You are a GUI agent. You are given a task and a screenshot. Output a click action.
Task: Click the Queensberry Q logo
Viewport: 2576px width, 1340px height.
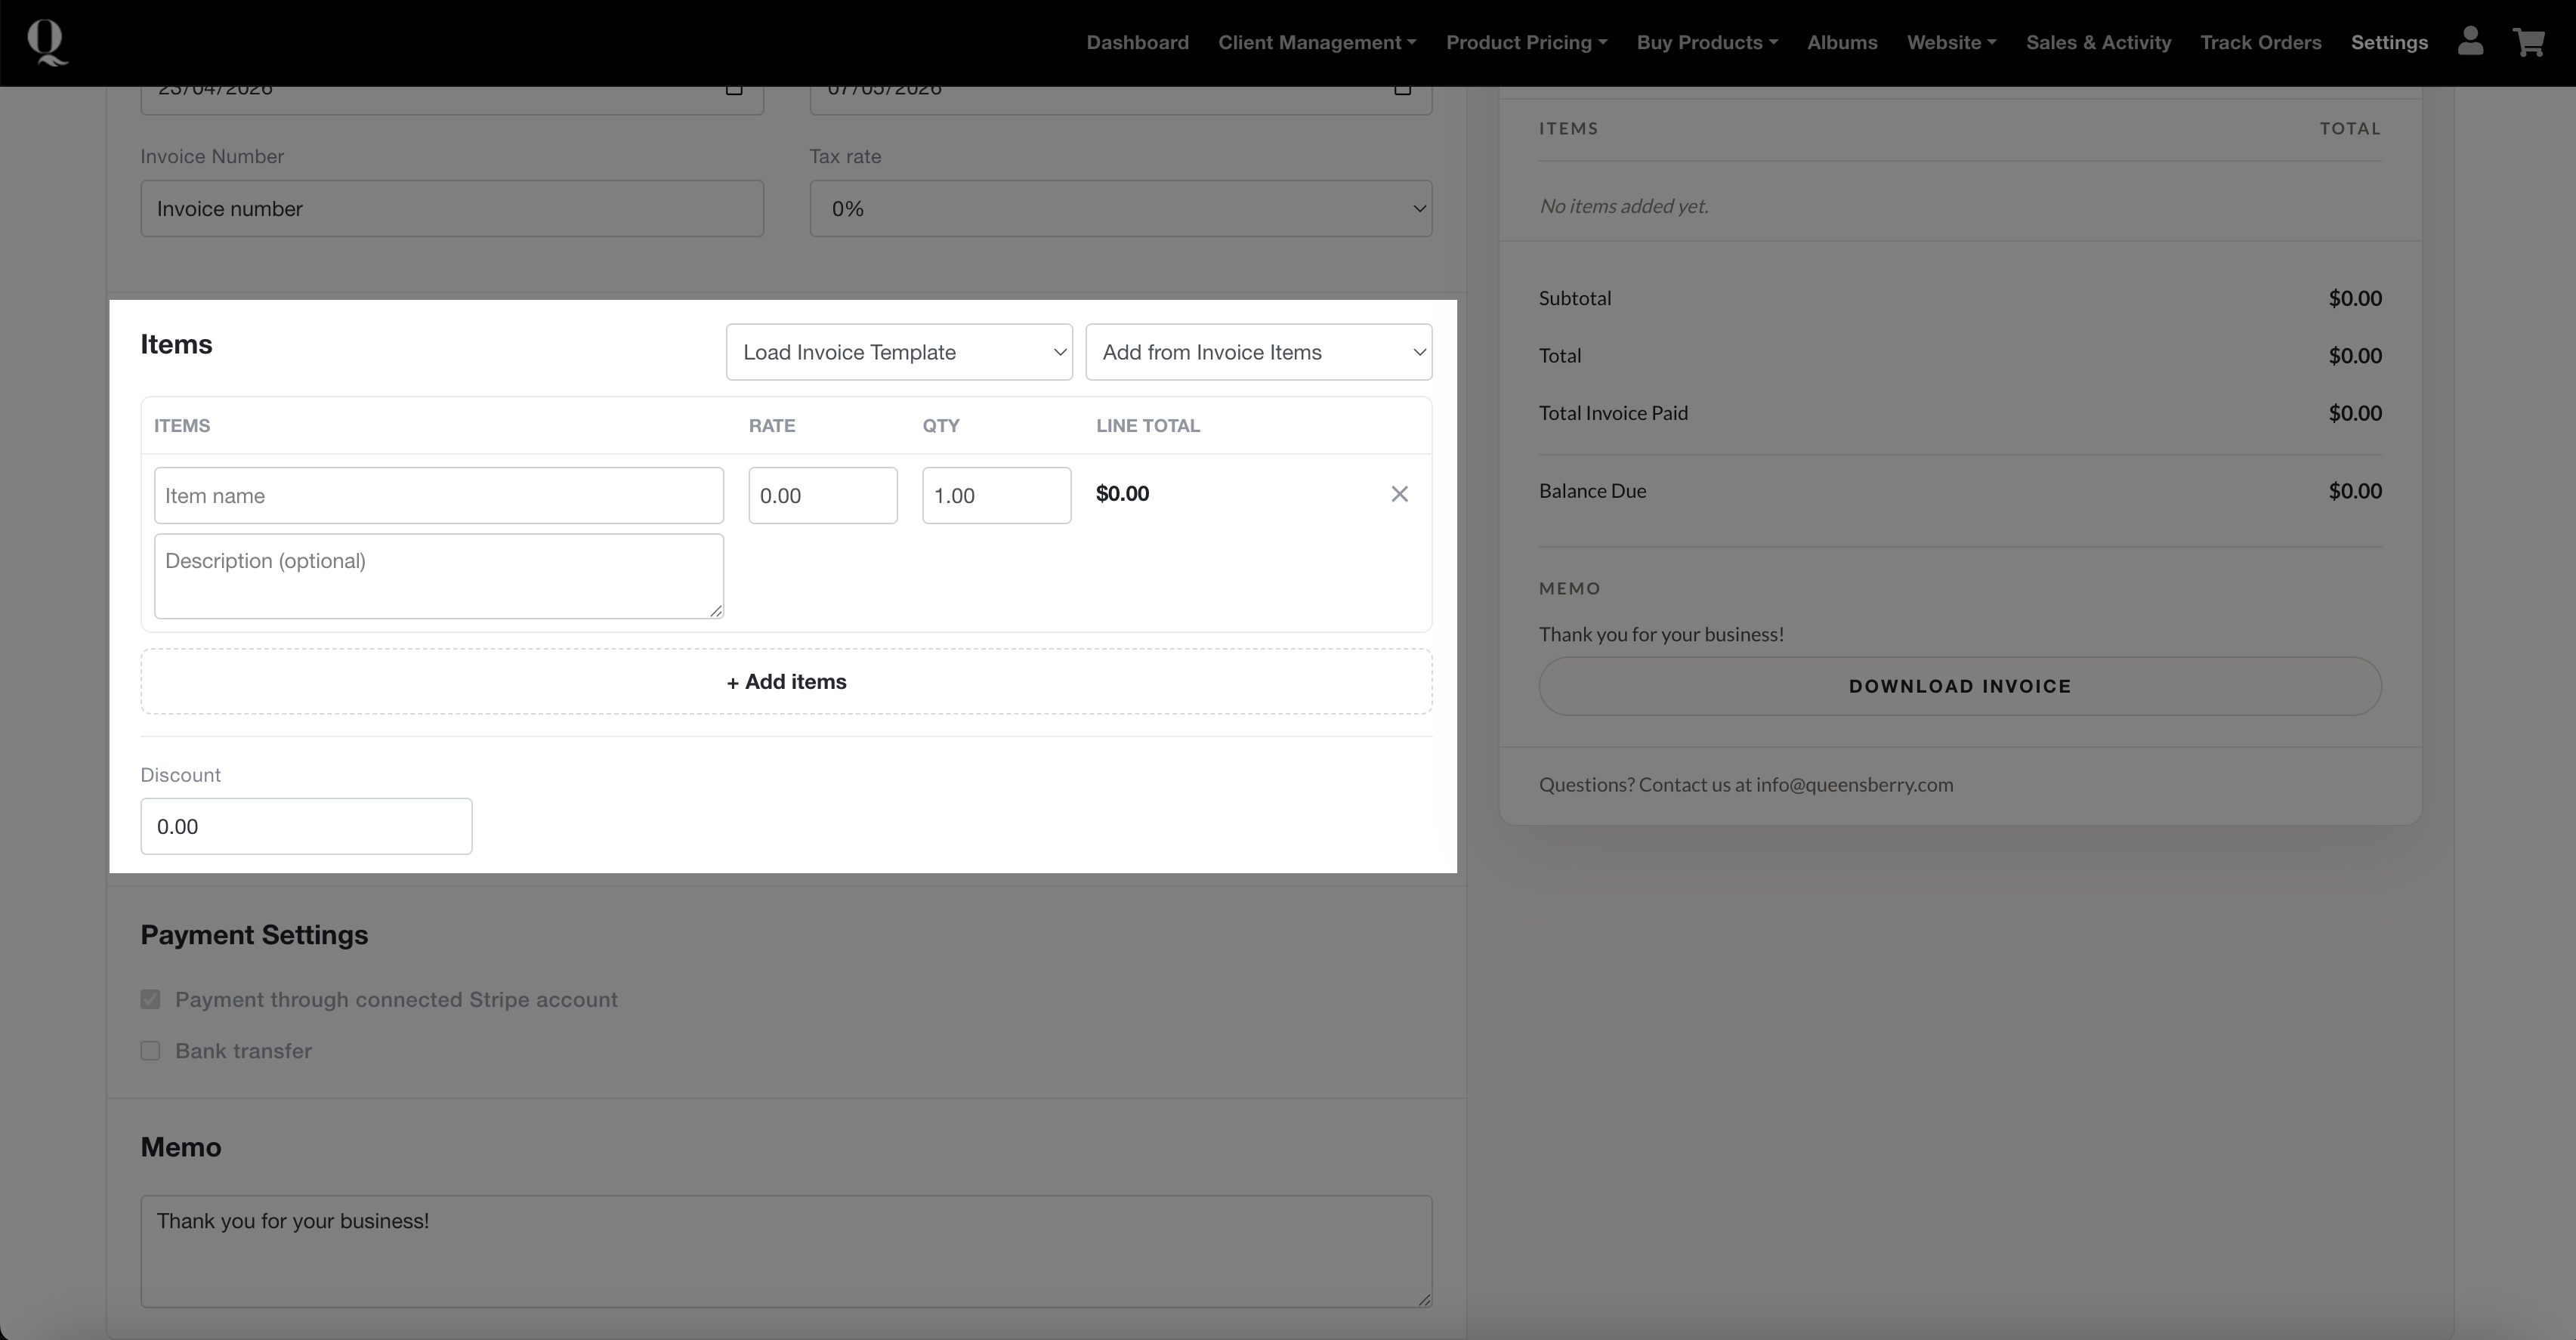pyautogui.click(x=46, y=43)
